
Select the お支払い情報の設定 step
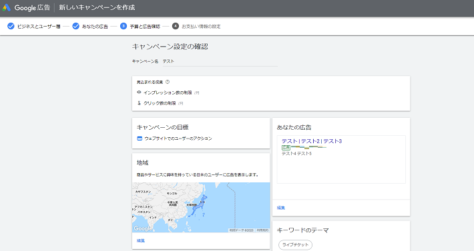click(201, 27)
